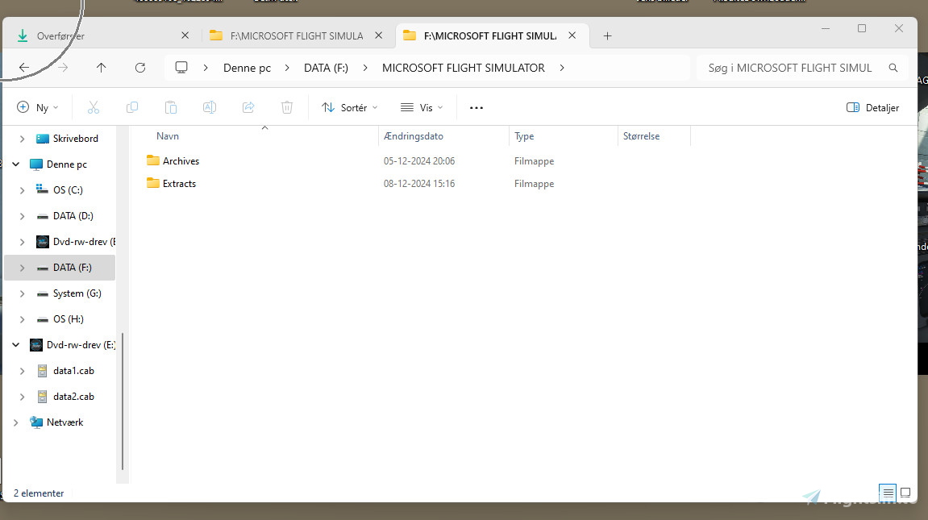The height and width of the screenshot is (520, 928).
Task: Open the Ny new-item button
Action: [x=37, y=107]
